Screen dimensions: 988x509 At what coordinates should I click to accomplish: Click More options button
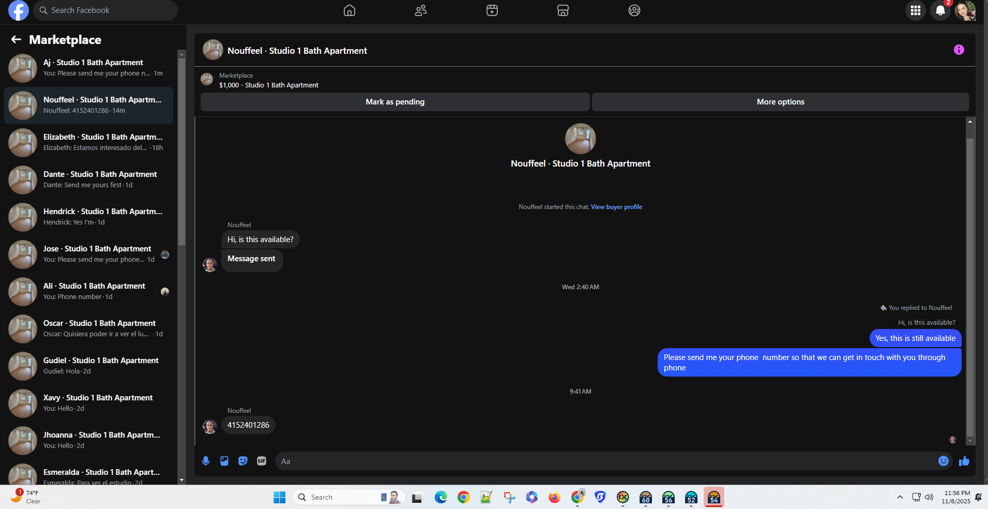780,102
